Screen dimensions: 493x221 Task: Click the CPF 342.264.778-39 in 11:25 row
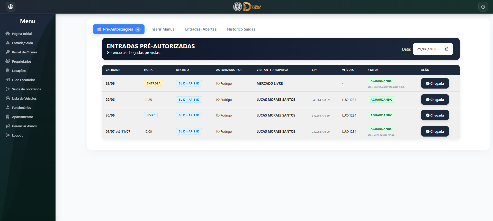coord(321,100)
